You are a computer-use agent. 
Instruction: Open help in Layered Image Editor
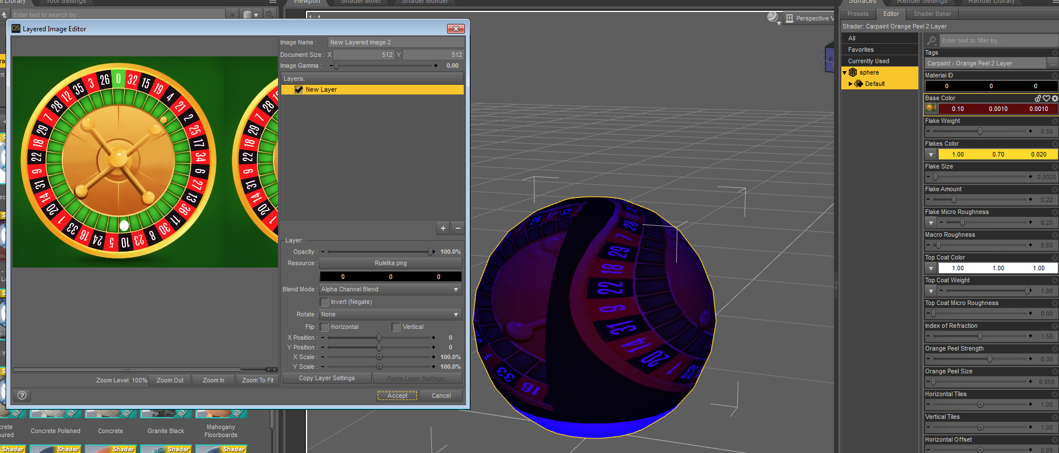22,396
